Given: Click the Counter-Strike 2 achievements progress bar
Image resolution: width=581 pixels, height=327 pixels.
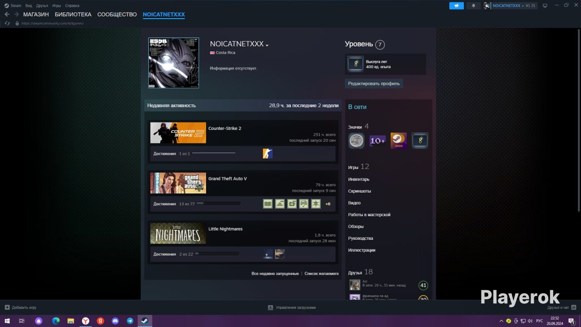Looking at the screenshot, I should 214,154.
